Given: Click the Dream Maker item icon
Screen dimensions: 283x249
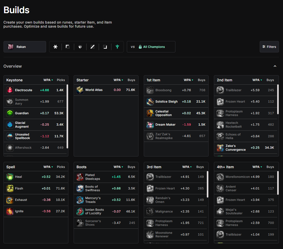Looking at the screenshot, I should pyautogui.click(x=150, y=125).
